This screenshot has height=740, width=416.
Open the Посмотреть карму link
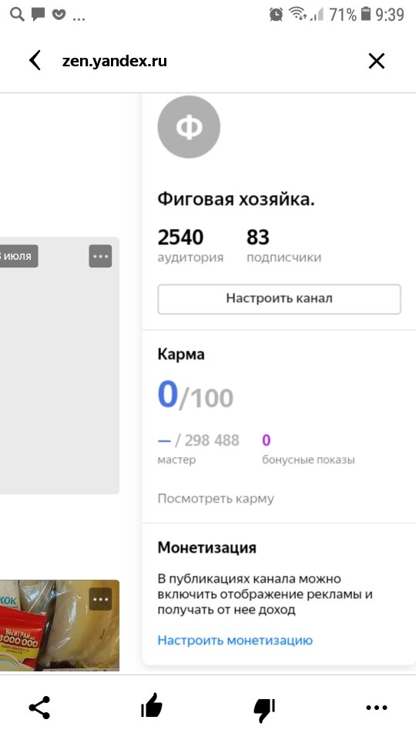216,499
